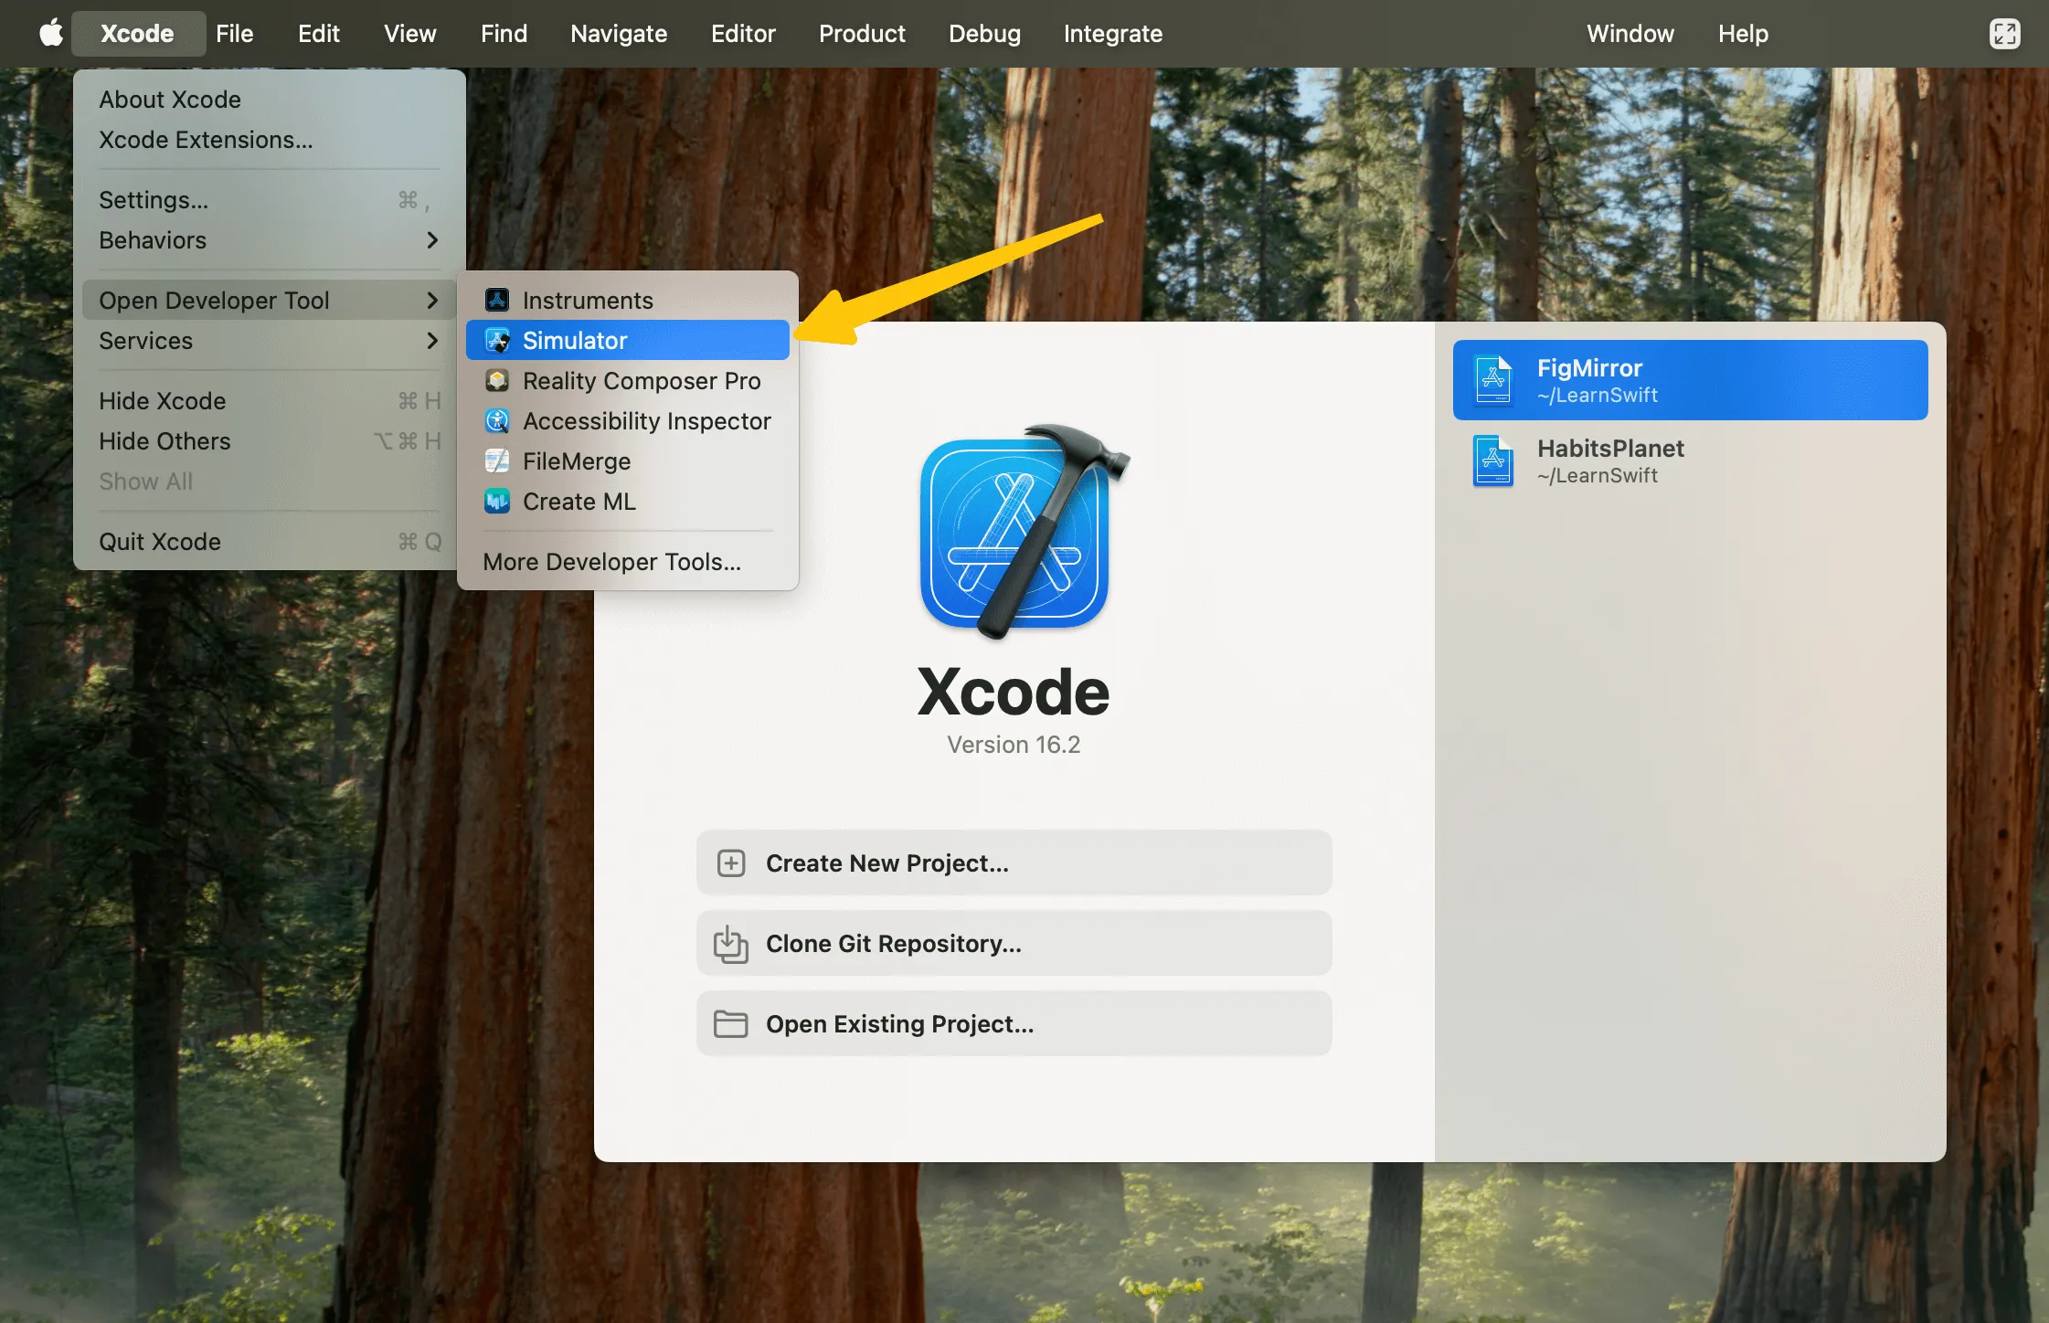The width and height of the screenshot is (2049, 1323).
Task: Expand the Services submenu chevron
Action: tap(432, 340)
